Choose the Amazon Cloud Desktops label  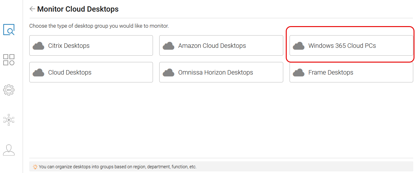coord(212,46)
